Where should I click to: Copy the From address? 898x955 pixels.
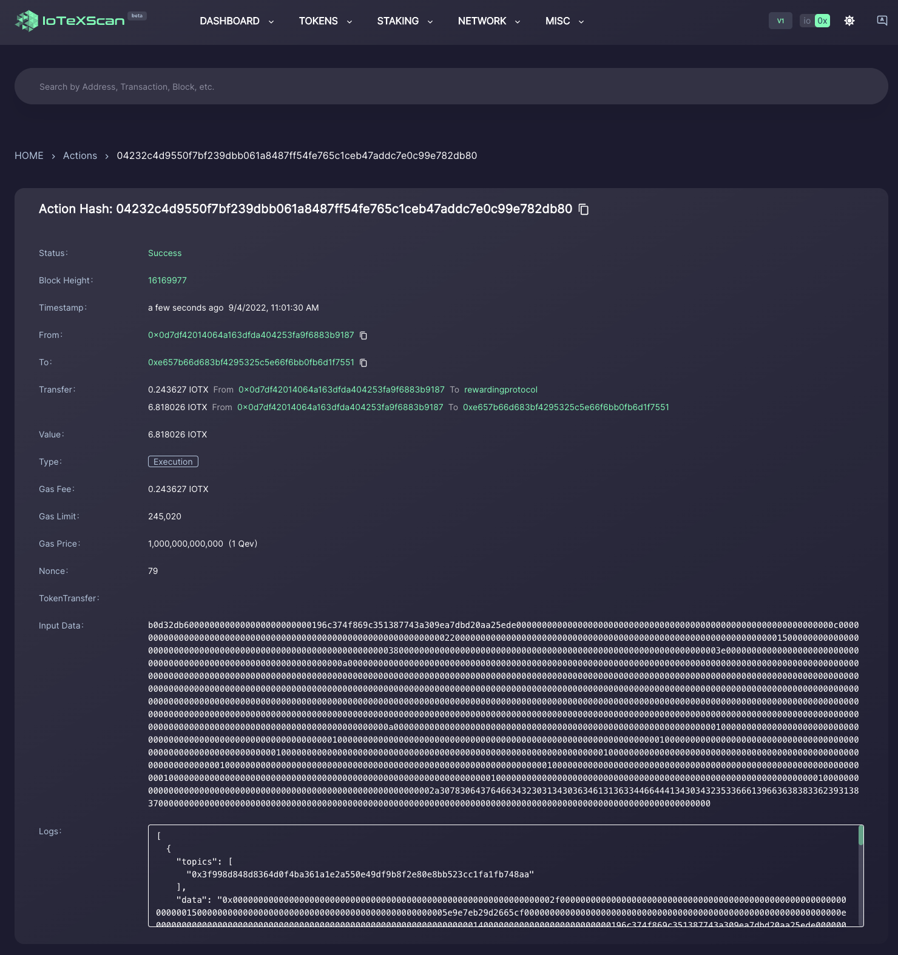point(363,336)
